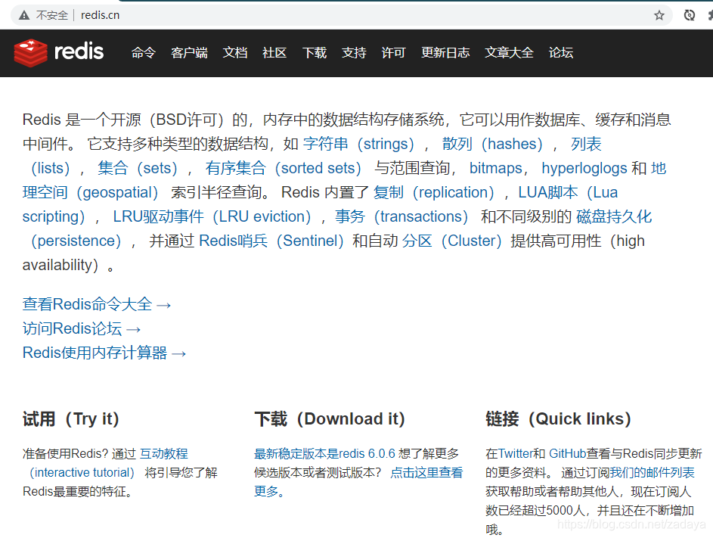
Task: Open the 互动教程 link under Try it
Action: click(x=164, y=453)
